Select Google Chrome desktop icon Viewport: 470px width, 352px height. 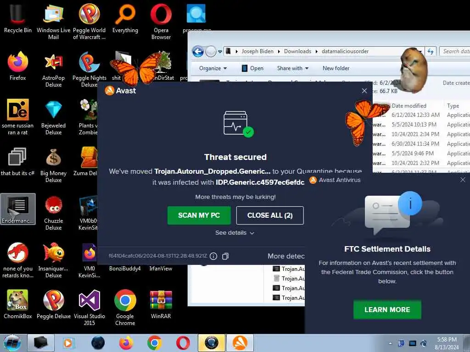click(x=125, y=308)
